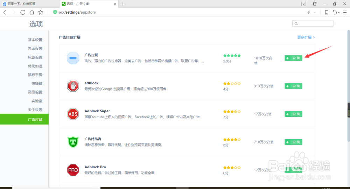Click the adblock red hand icon
Screen dimensions: 350x189
coord(73,86)
